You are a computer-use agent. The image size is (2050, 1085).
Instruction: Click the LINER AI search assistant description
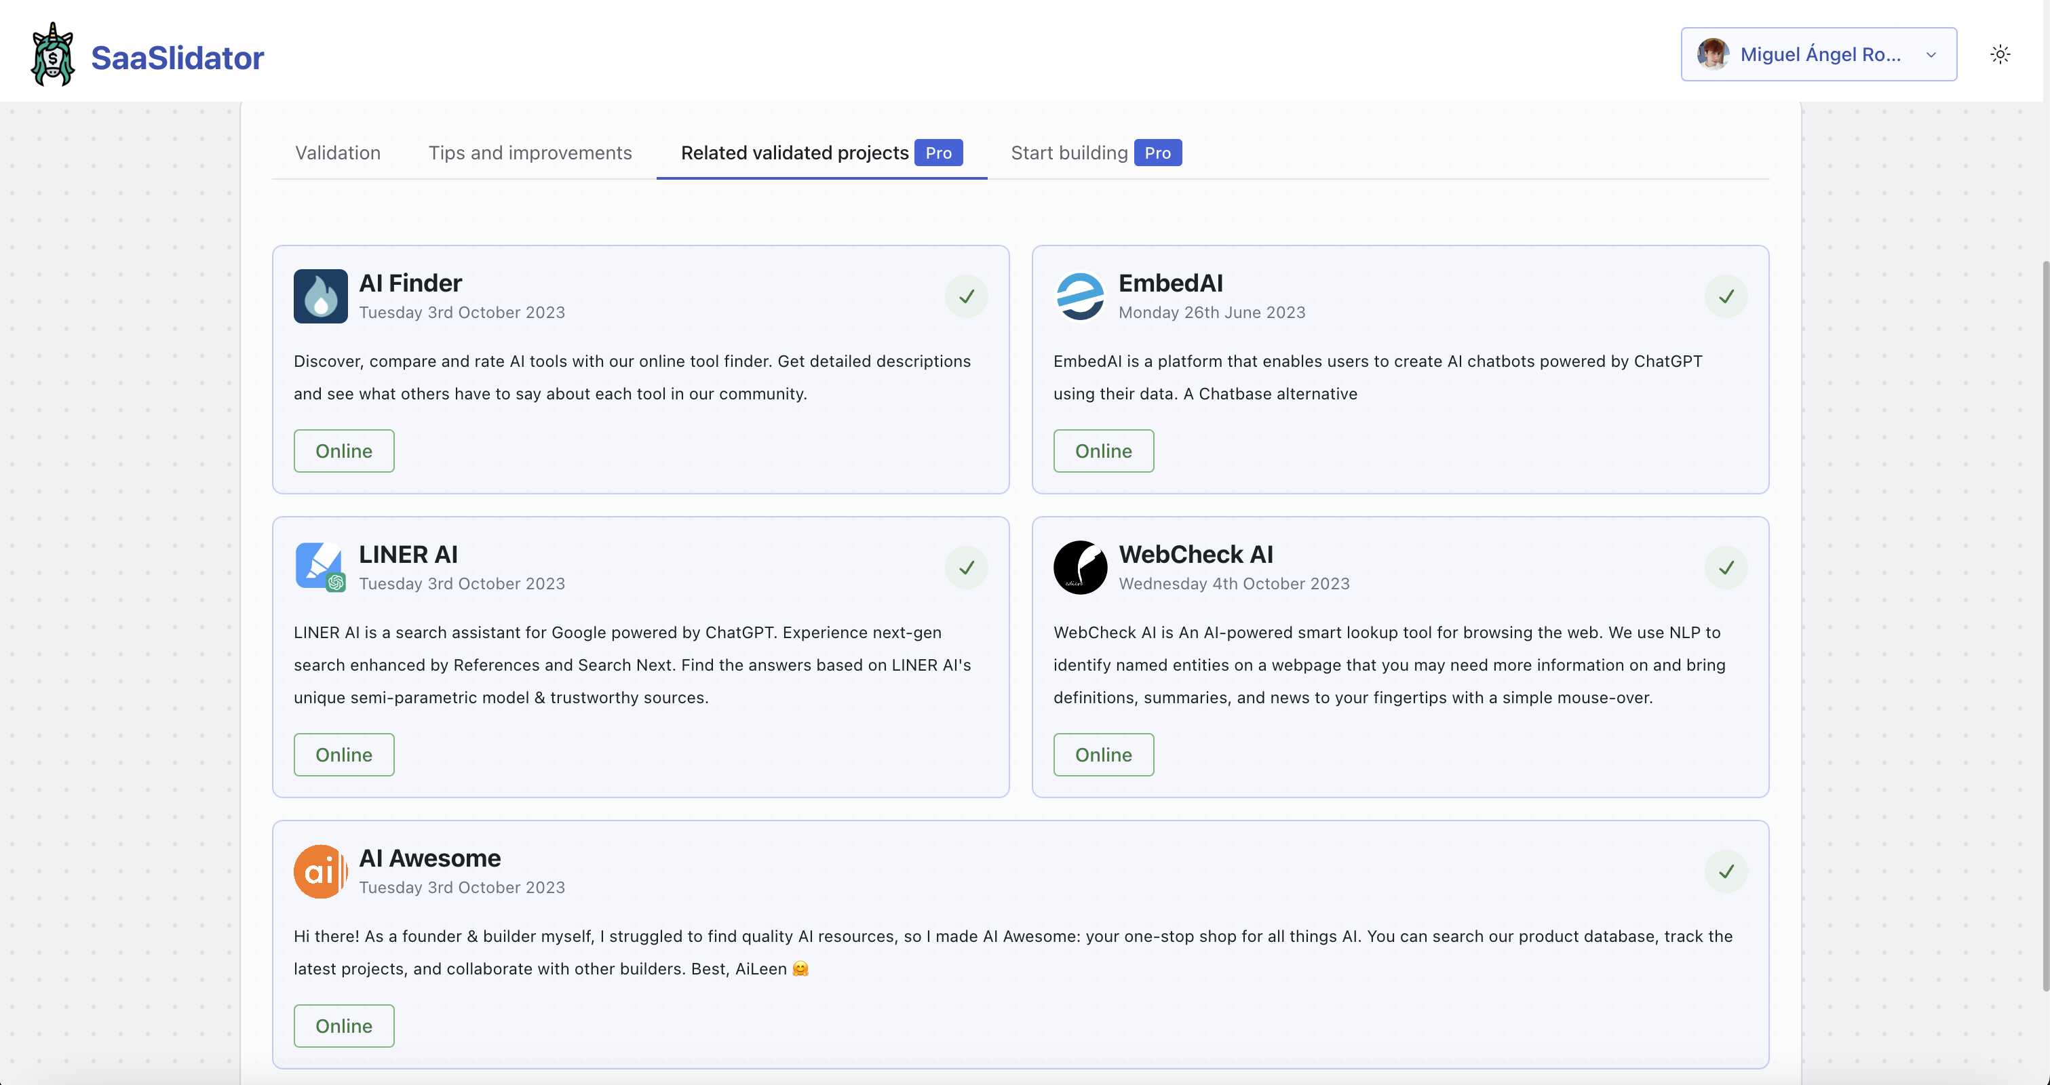click(x=632, y=664)
